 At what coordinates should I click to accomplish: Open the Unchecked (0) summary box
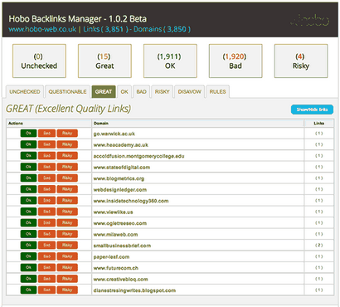(x=39, y=61)
